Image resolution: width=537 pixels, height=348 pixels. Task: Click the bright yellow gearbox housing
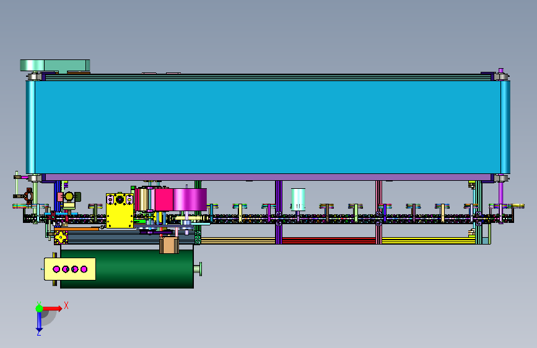120,211
